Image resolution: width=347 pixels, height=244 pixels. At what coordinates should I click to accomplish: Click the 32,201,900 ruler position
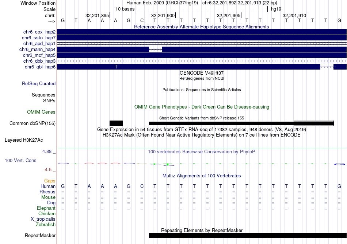tap(163, 15)
